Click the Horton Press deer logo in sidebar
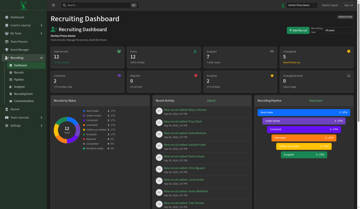The width and height of the screenshot is (360, 209). pos(24,5)
